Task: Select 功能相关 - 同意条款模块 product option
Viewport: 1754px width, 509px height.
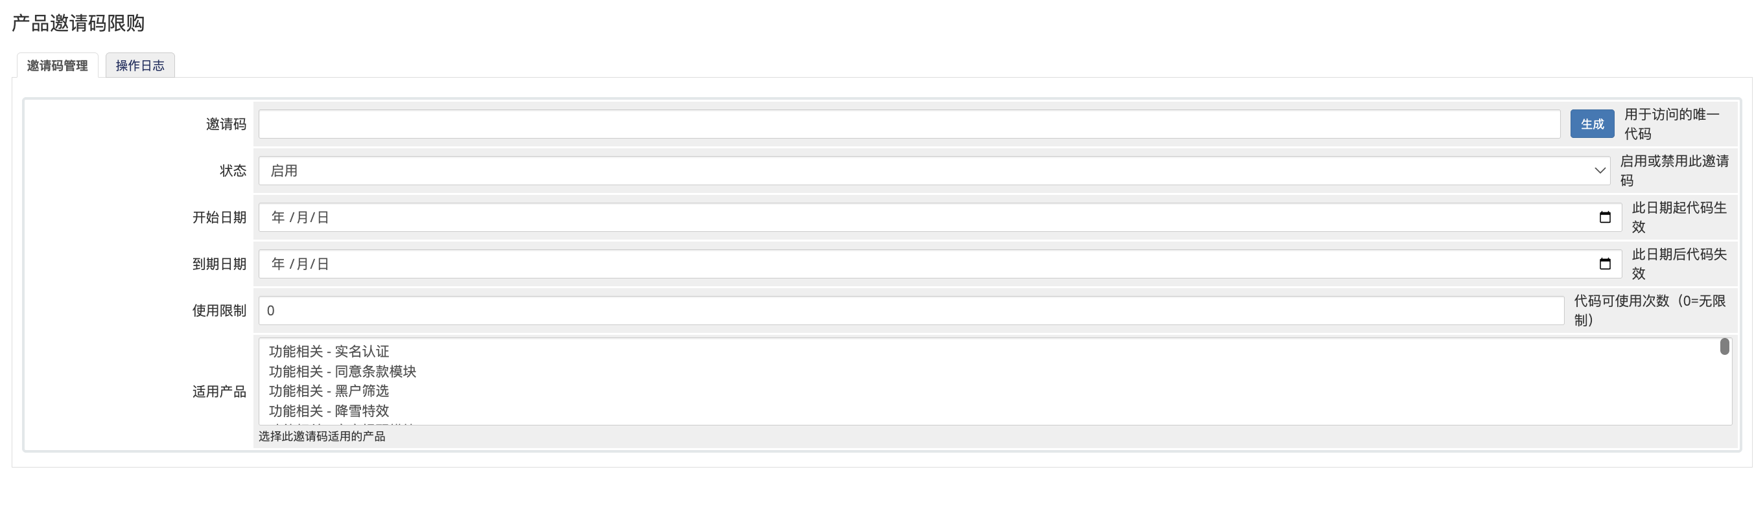Action: pos(342,371)
